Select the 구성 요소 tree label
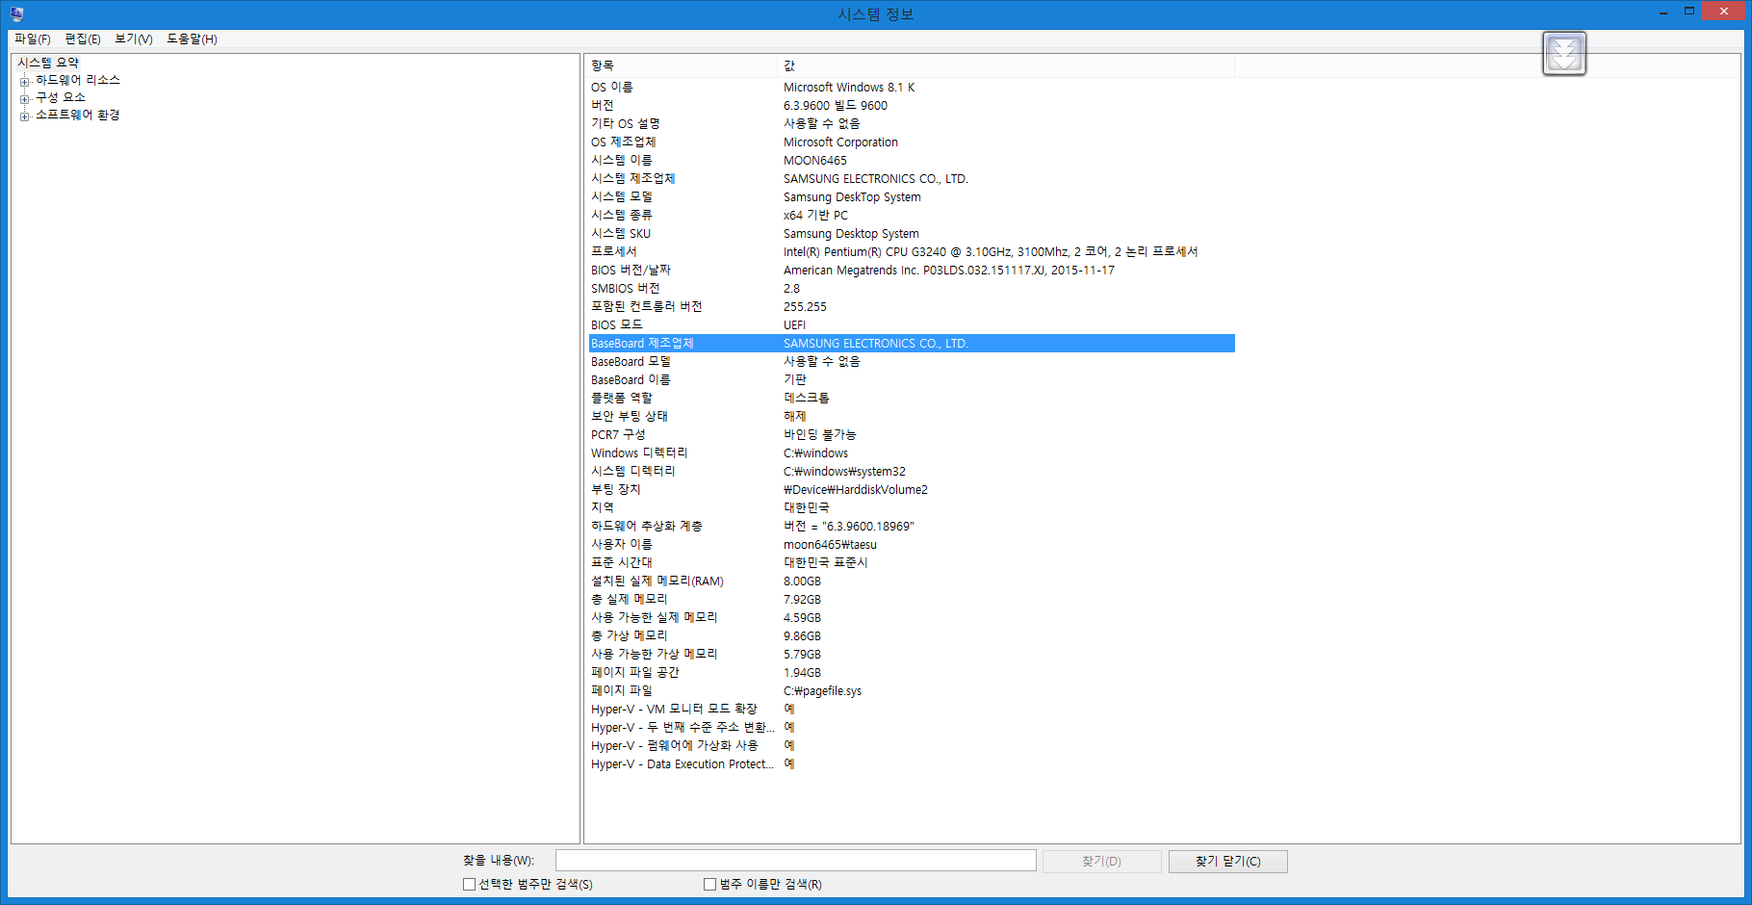The image size is (1752, 905). tap(61, 97)
